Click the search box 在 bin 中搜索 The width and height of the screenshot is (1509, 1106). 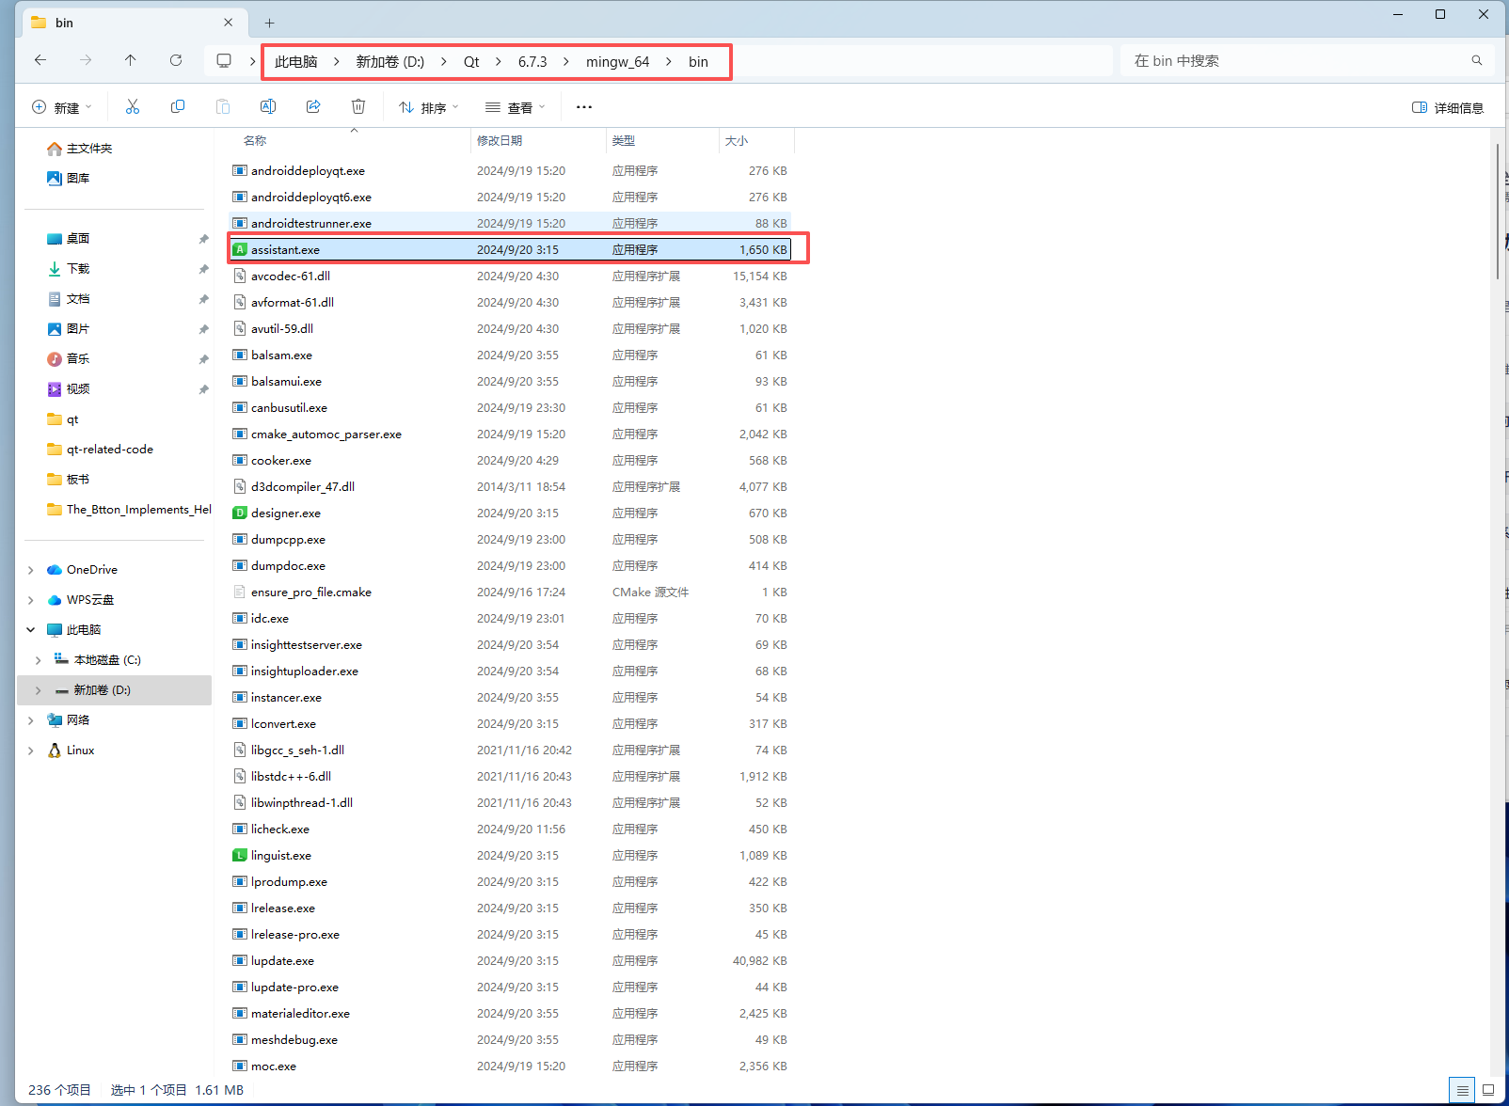1307,61
